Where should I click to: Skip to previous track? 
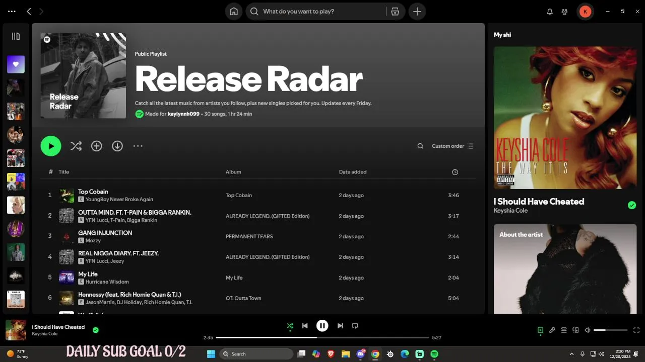click(305, 326)
